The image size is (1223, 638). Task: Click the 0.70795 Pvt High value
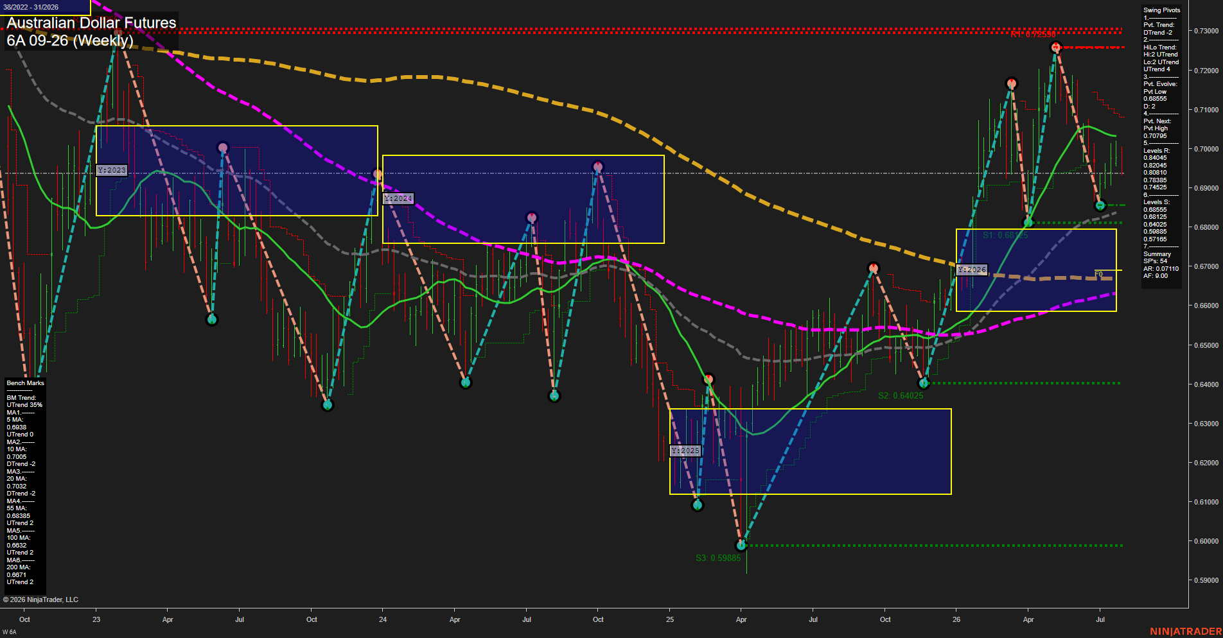tap(1155, 136)
